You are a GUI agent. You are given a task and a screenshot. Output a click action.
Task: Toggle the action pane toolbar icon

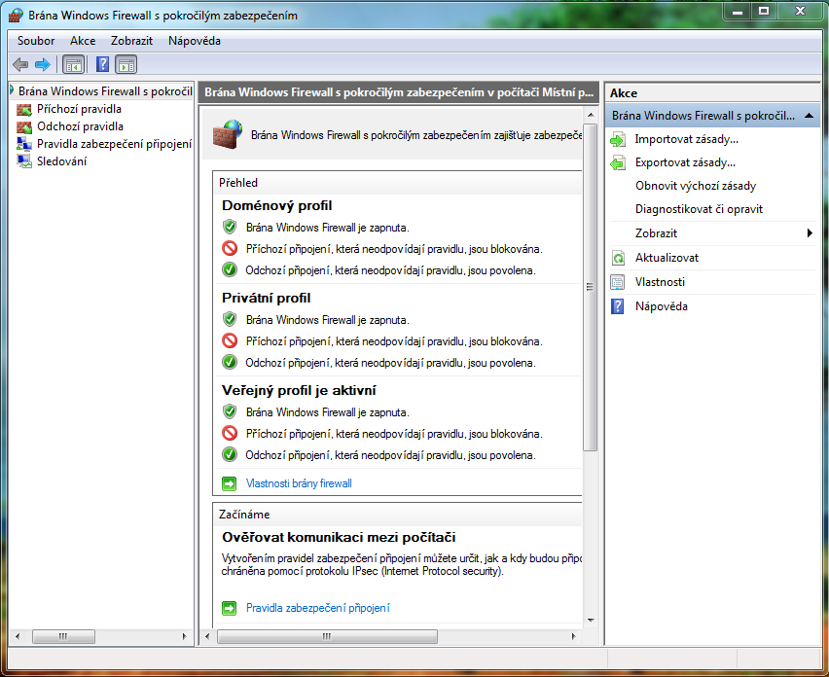(126, 65)
